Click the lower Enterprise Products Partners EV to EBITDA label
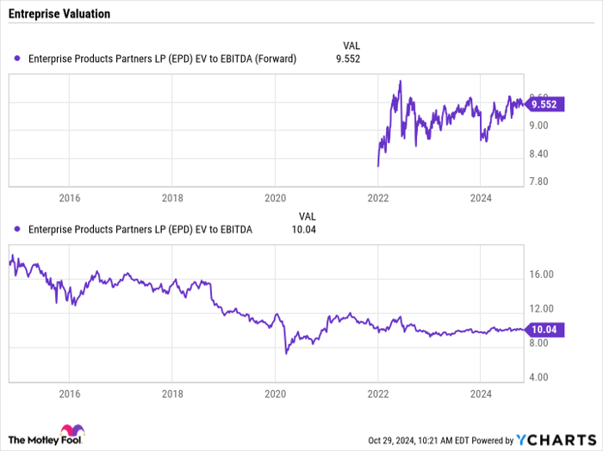This screenshot has width=603, height=451. pyautogui.click(x=140, y=229)
